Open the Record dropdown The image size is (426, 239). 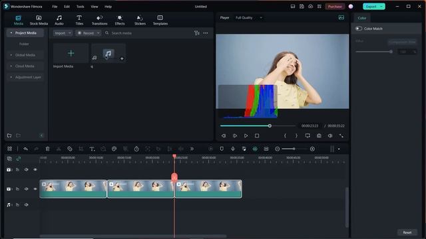[x=88, y=33]
